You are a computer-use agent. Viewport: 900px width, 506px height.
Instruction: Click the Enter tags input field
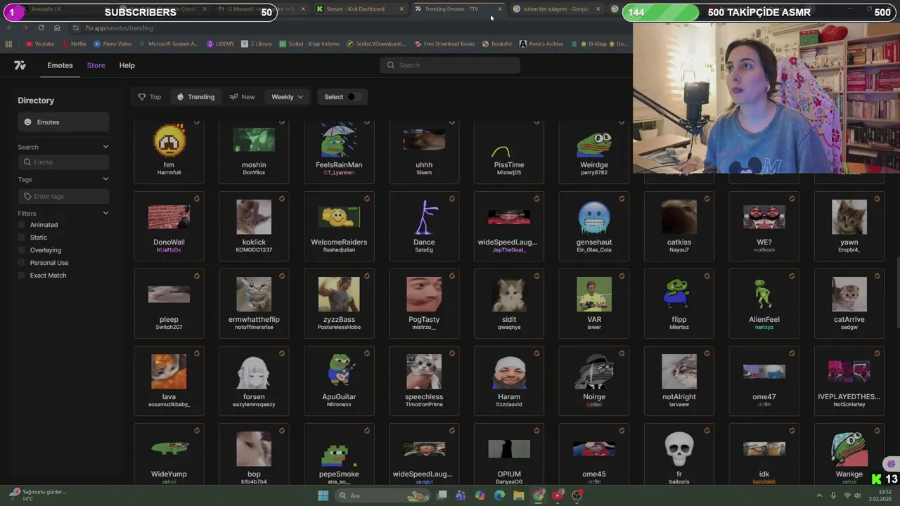(63, 196)
